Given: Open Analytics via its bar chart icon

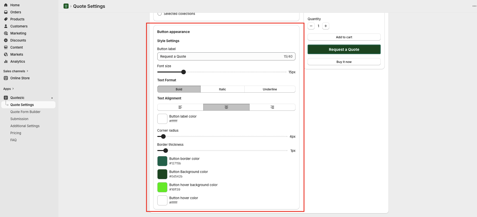Looking at the screenshot, I should (x=6, y=61).
